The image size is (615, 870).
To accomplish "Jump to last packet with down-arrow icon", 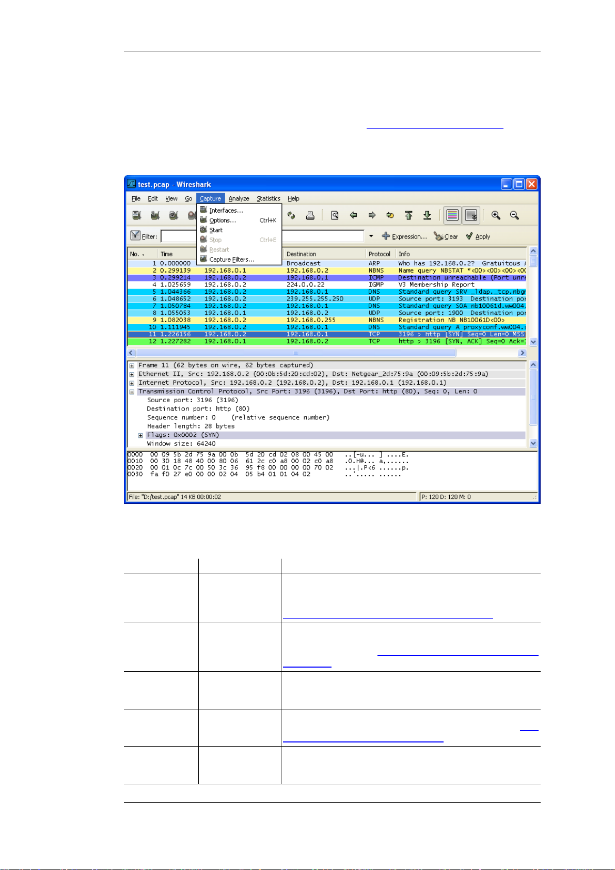I will 427,215.
